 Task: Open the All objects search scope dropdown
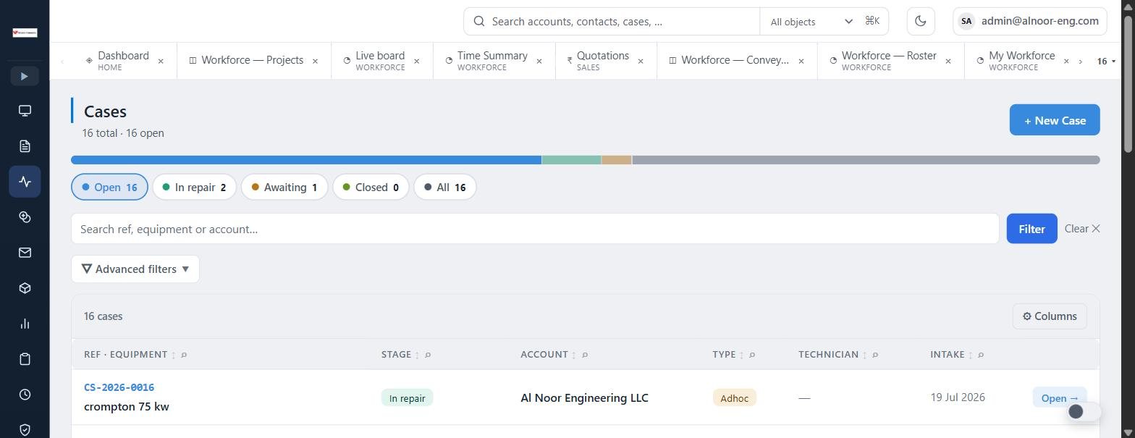(811, 22)
